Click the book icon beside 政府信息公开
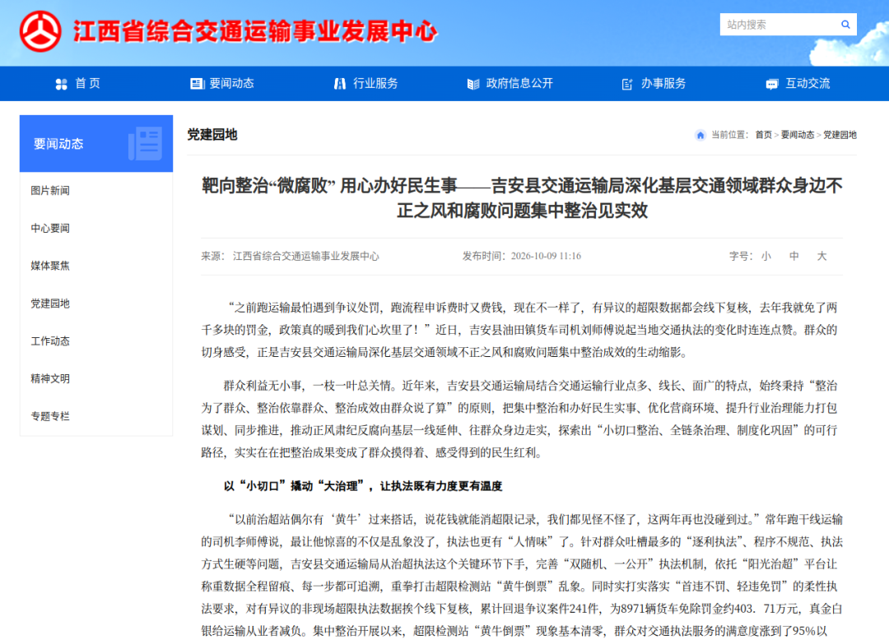The image size is (889, 644). tap(472, 85)
